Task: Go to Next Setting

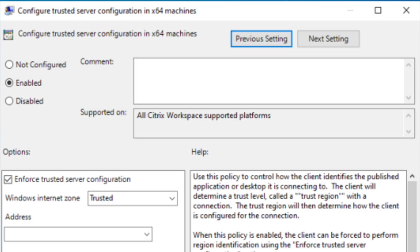Action: pyautogui.click(x=328, y=39)
